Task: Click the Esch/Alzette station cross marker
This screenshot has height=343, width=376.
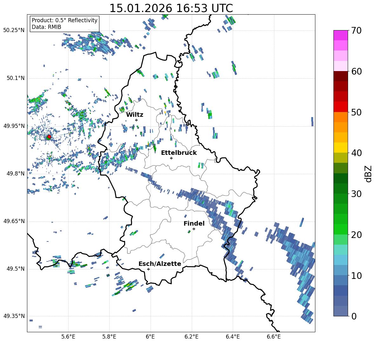Action: [148, 269]
